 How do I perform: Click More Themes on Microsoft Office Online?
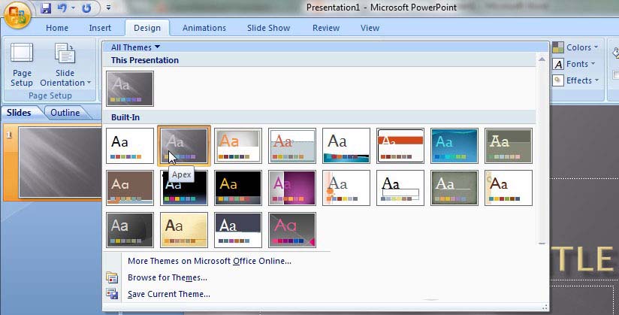[210, 262]
